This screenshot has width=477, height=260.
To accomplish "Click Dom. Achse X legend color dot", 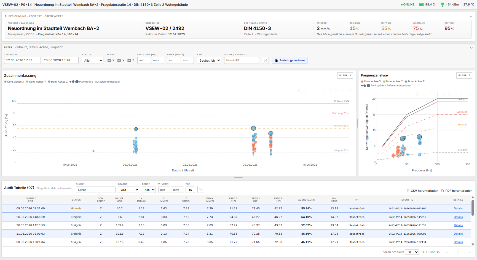I will click(x=6, y=82).
